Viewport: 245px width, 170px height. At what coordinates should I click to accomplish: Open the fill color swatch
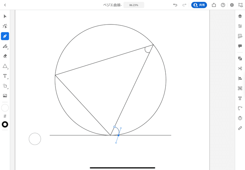(x=5, y=108)
